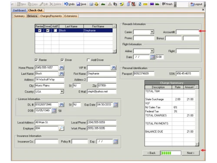This screenshot has height=163, width=217.
Task: Toggle Add'l checkbox in Block grid row
Action: [x=55, y=30]
